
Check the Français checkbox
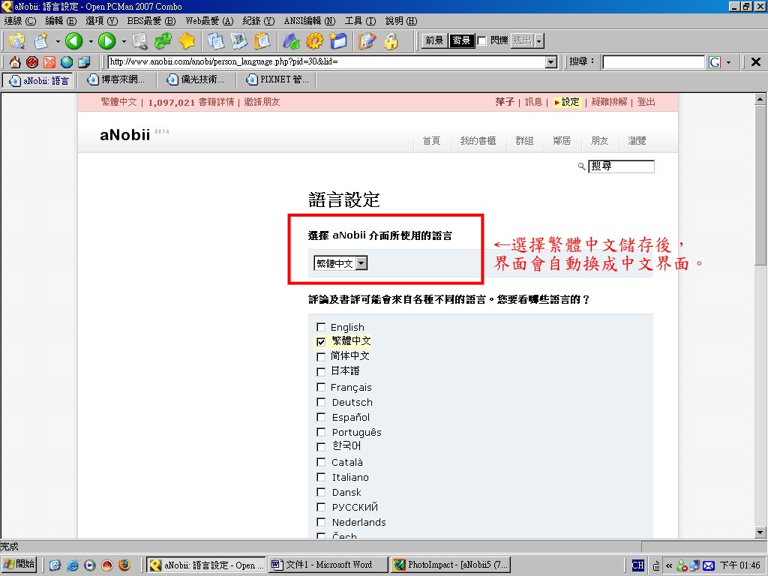point(321,388)
